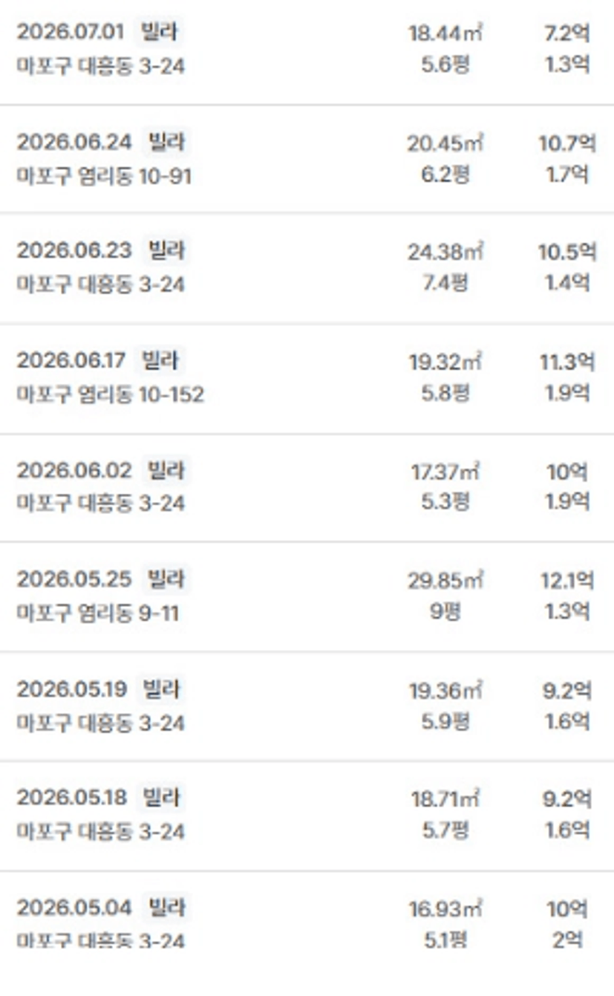614x996 pixels.
Task: Click the 29.85㎡ area value
Action: (x=445, y=581)
